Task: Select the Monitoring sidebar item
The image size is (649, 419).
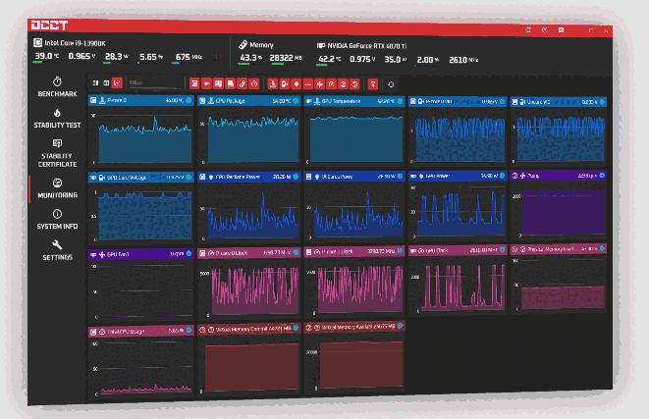Action: click(x=57, y=188)
